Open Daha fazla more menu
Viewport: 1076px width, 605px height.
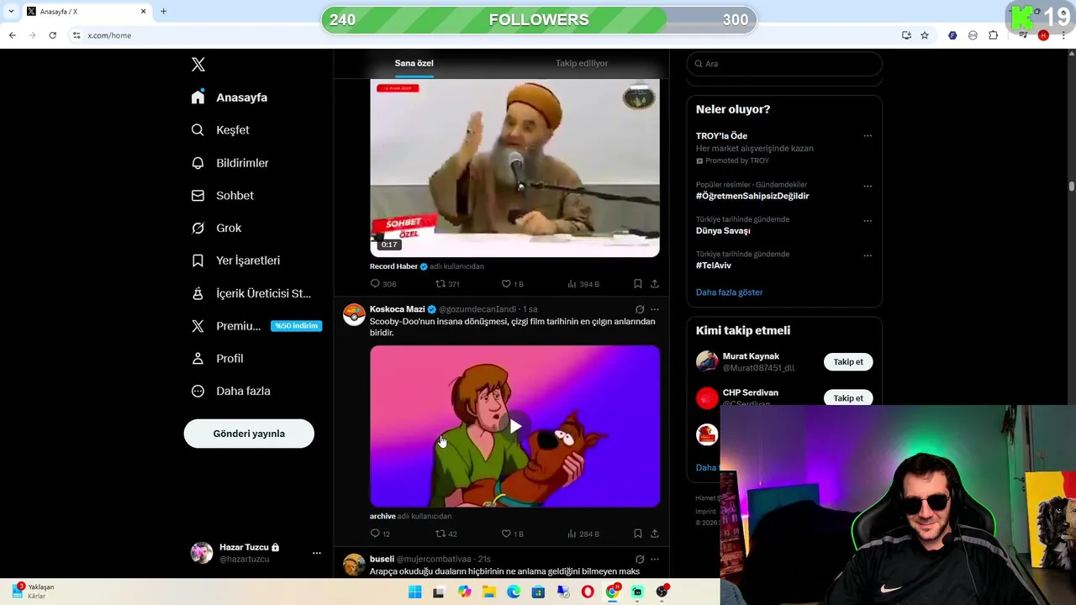(x=230, y=392)
